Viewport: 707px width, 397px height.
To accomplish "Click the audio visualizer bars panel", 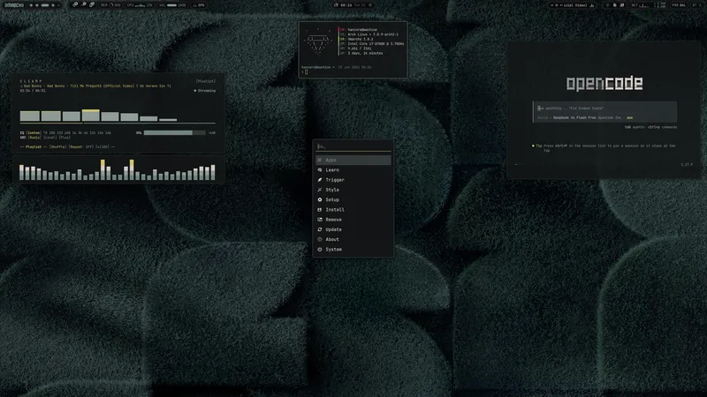I will point(118,169).
